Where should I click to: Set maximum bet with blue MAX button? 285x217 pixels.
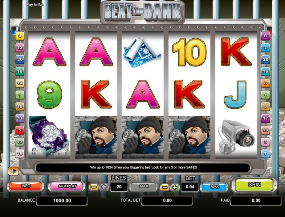[x=215, y=187]
